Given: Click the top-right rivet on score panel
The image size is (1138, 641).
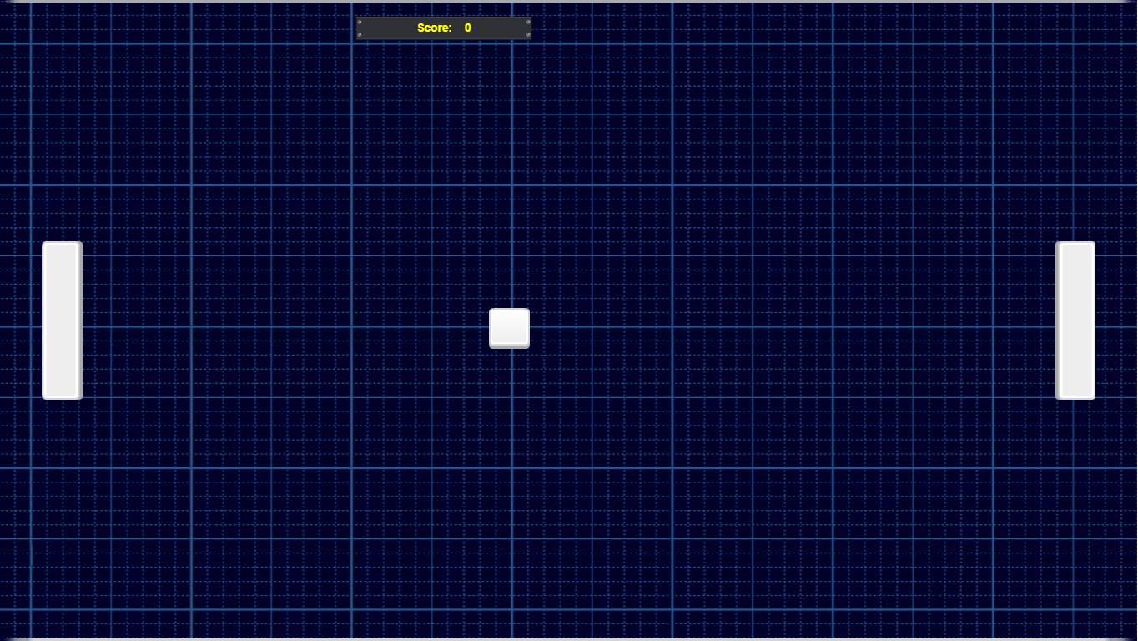Looking at the screenshot, I should [528, 21].
